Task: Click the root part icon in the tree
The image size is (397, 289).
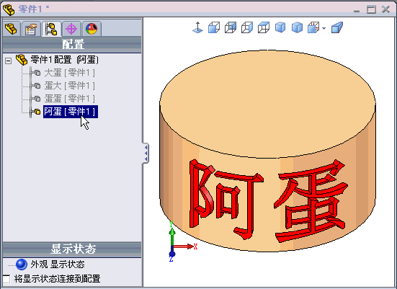Action: tap(22, 60)
